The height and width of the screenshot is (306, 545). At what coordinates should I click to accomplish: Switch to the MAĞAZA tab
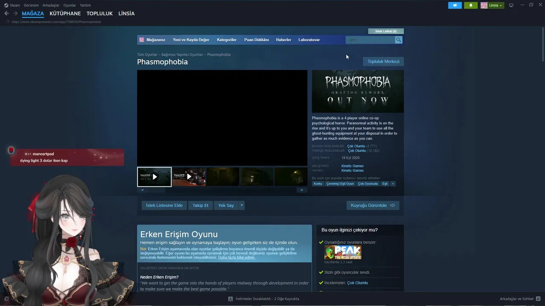(33, 14)
